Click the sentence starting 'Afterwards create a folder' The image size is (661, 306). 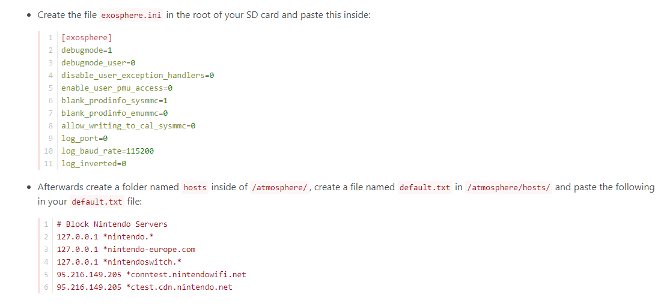(x=346, y=194)
